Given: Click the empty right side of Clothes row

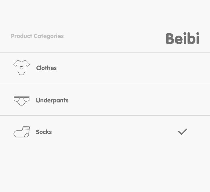Looking at the screenshot, I should 140,68.
